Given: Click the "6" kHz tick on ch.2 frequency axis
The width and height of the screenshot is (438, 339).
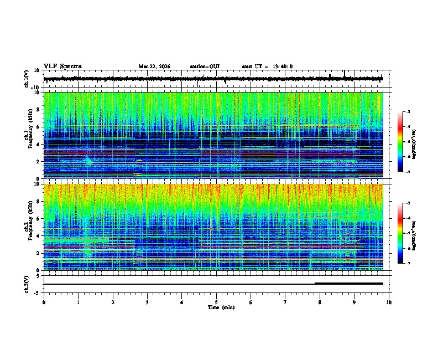Looking at the screenshot, I should 39,219.
